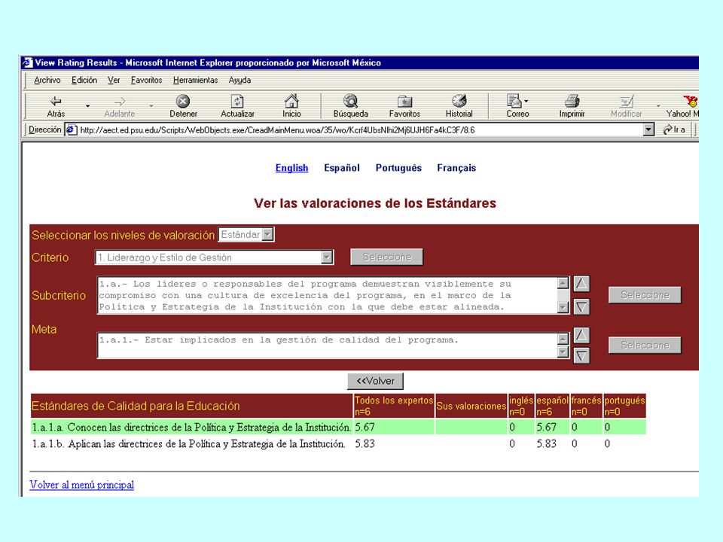Click the Yahoo! toolbar icon
The height and width of the screenshot is (542, 723).
pyautogui.click(x=691, y=101)
